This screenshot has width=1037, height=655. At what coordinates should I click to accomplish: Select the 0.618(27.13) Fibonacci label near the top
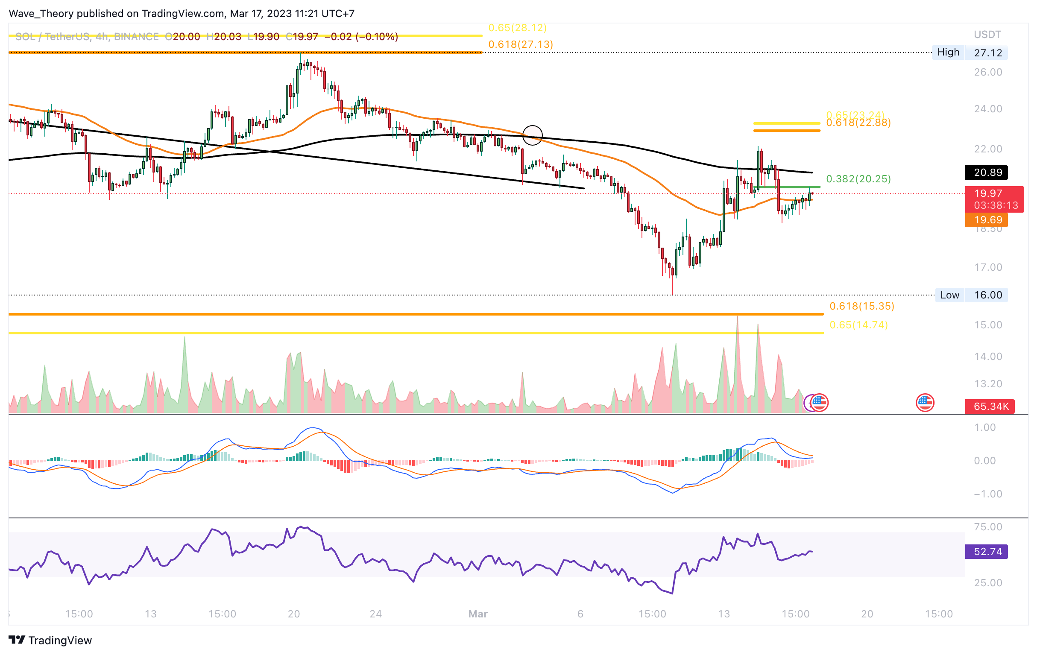pos(521,44)
